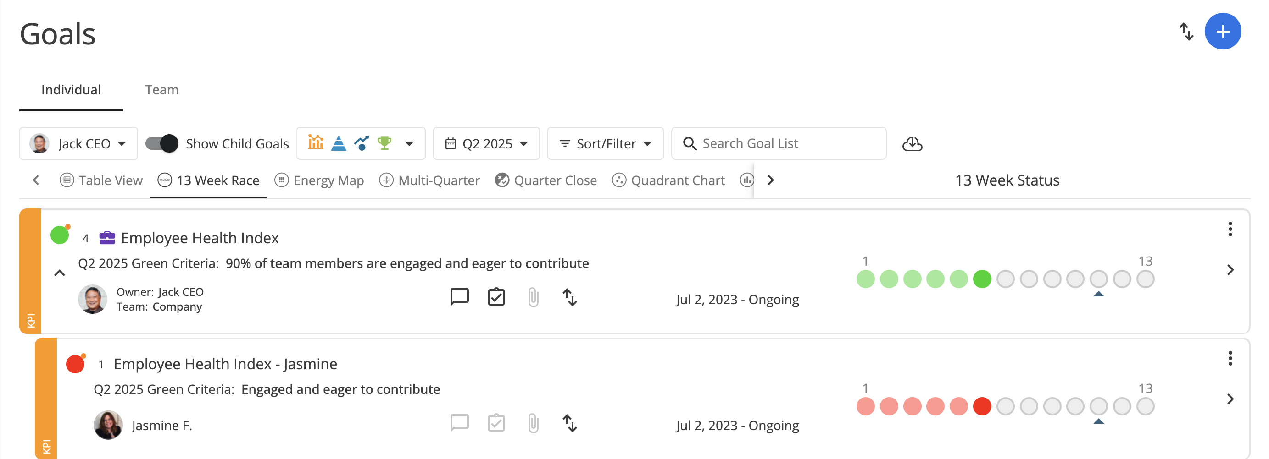
Task: Click the cloud download export icon
Action: [912, 144]
